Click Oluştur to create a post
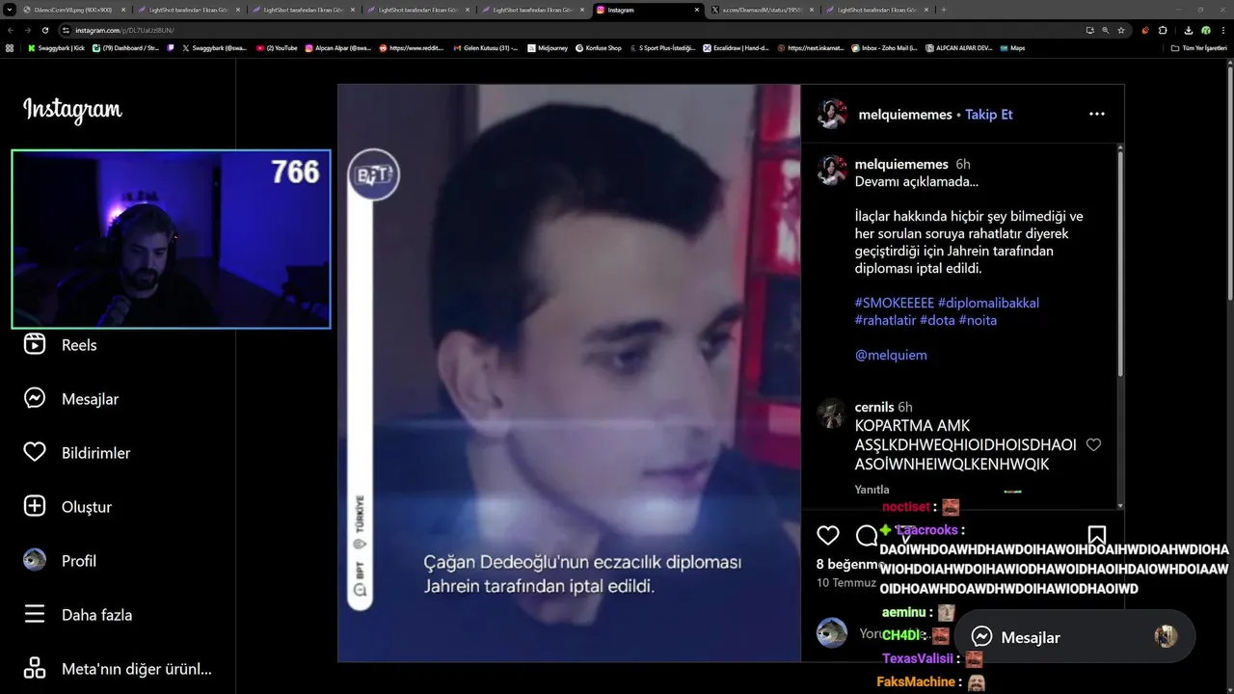The image size is (1234, 694). tap(67, 506)
